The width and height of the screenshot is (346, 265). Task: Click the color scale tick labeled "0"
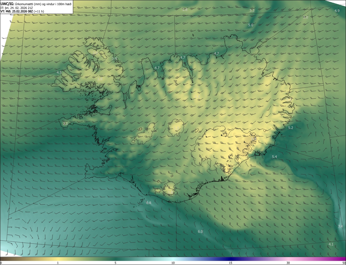[x=1, y=263]
